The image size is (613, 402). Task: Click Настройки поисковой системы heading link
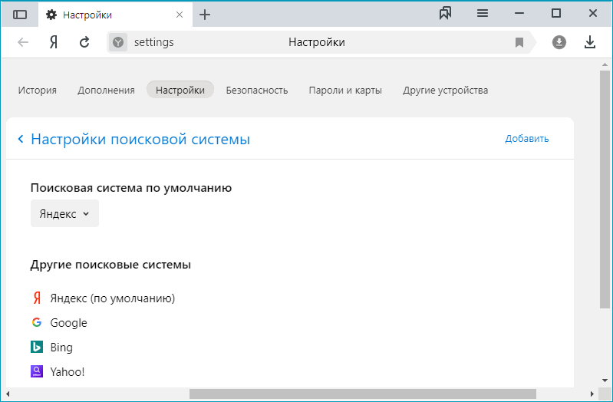tap(140, 139)
